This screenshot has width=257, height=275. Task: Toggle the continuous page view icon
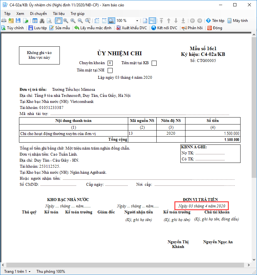tap(152, 21)
